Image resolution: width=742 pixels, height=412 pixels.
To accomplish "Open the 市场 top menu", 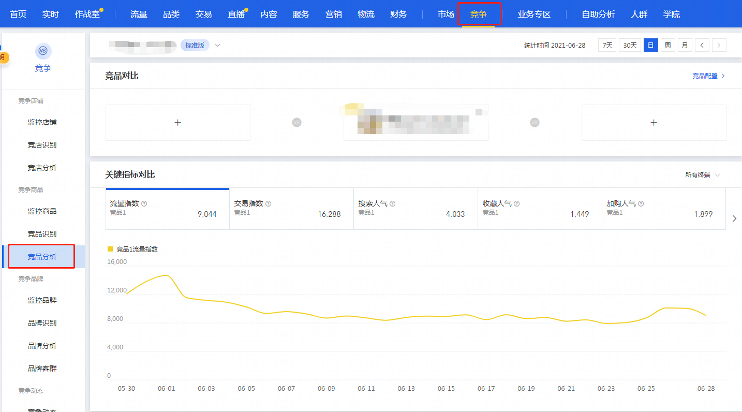I will click(446, 14).
